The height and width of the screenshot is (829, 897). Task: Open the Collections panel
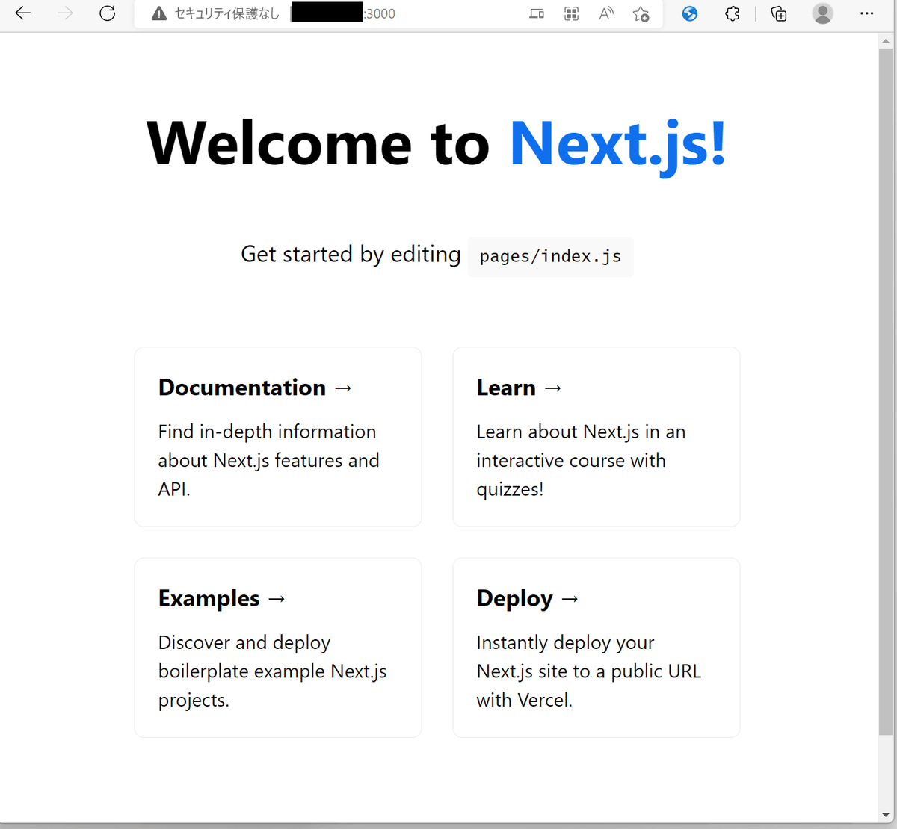coord(779,13)
